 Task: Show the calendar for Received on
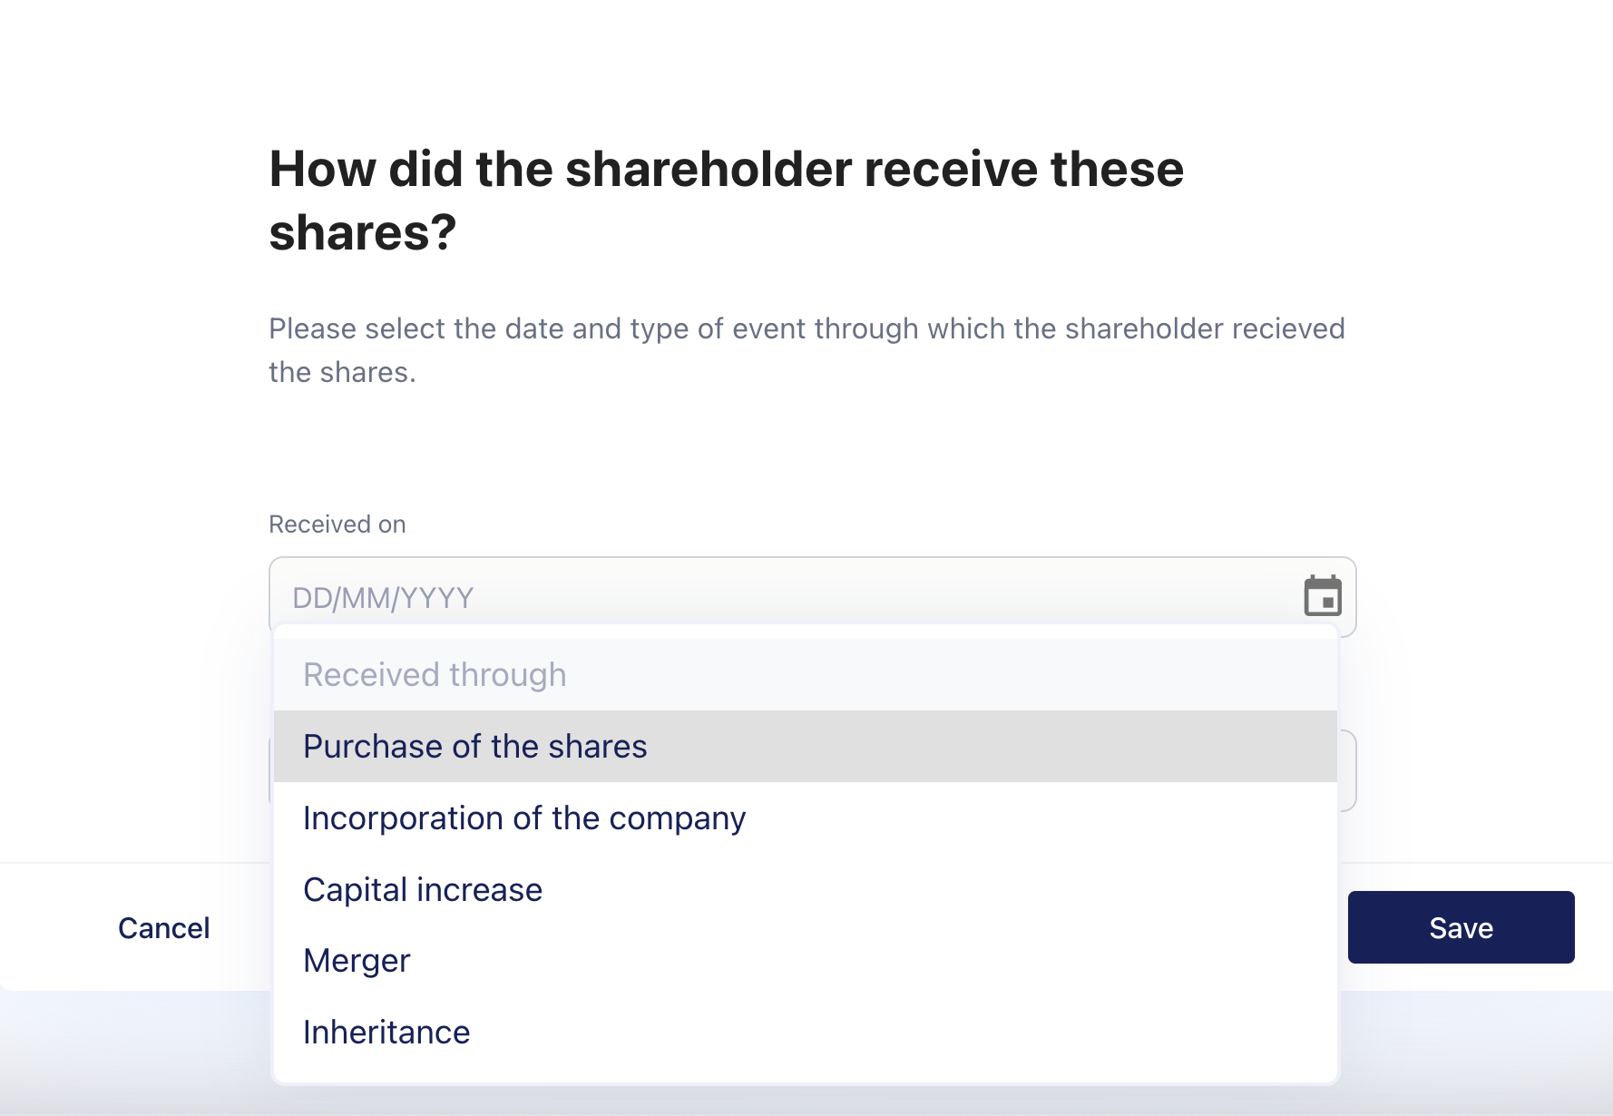tap(1322, 596)
